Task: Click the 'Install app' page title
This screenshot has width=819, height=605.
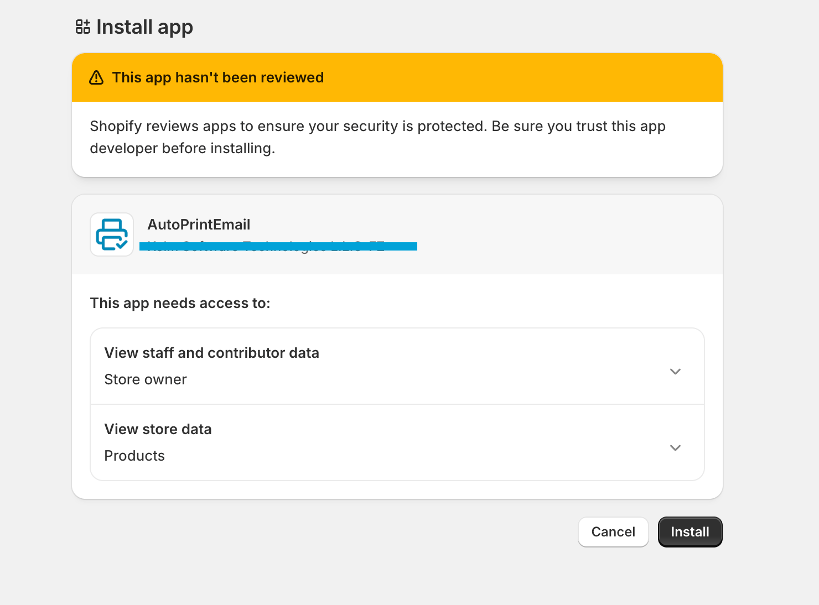Action: (144, 27)
